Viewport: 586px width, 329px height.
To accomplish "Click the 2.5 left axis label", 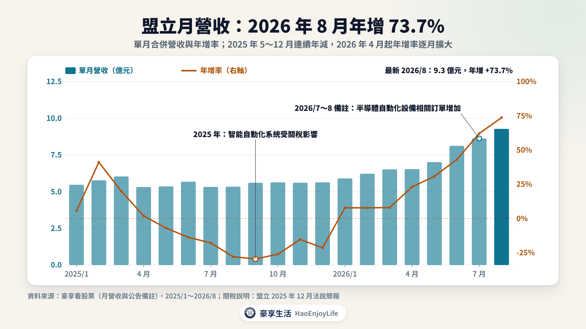I will (x=56, y=228).
